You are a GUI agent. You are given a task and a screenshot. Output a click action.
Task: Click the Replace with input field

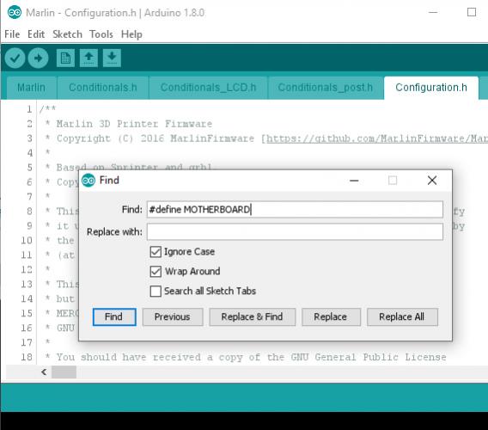tap(295, 231)
